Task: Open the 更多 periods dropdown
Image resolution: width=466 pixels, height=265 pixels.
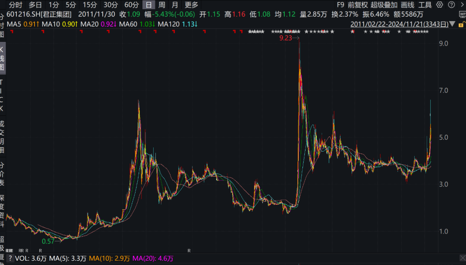Action: click(191, 5)
